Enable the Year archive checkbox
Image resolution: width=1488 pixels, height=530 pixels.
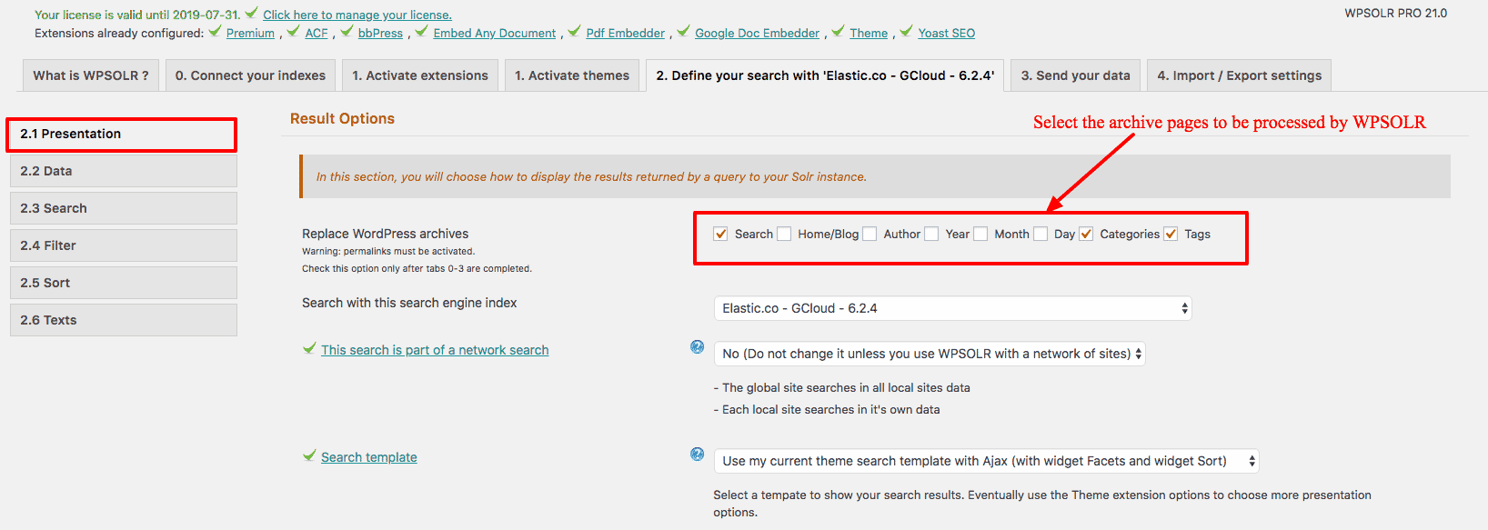[x=931, y=234]
